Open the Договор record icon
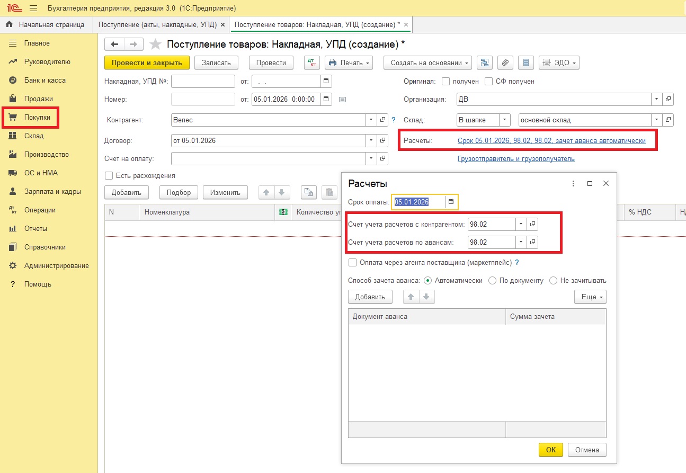Image resolution: width=686 pixels, height=473 pixels. 383,141
